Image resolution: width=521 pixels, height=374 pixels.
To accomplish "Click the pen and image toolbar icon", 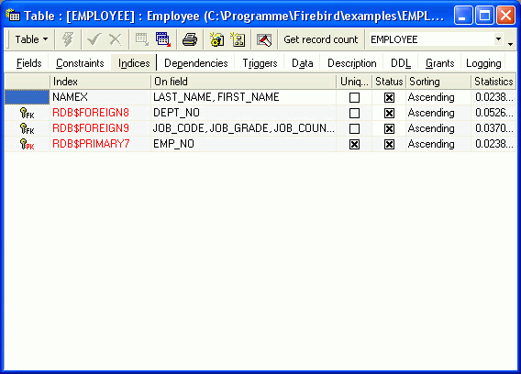I will pyautogui.click(x=264, y=39).
